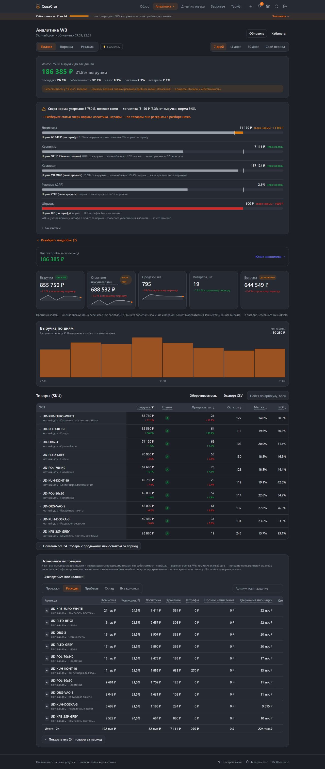This screenshot has height=769, width=325.
Task: Open the Обзор menu item
Action: pos(145,6)
